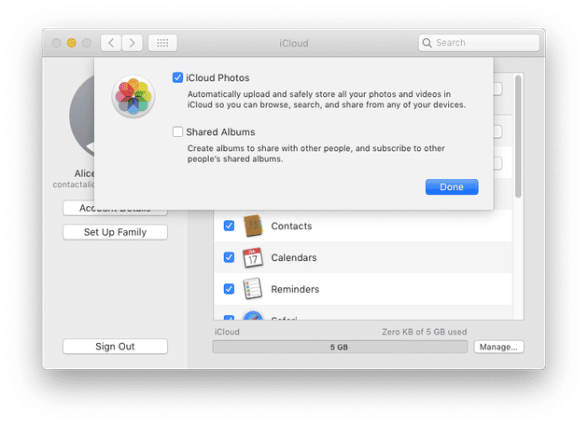Screen dimensions: 588x425
Task: Uncheck the iCloud Photos checkbox
Action: click(177, 77)
